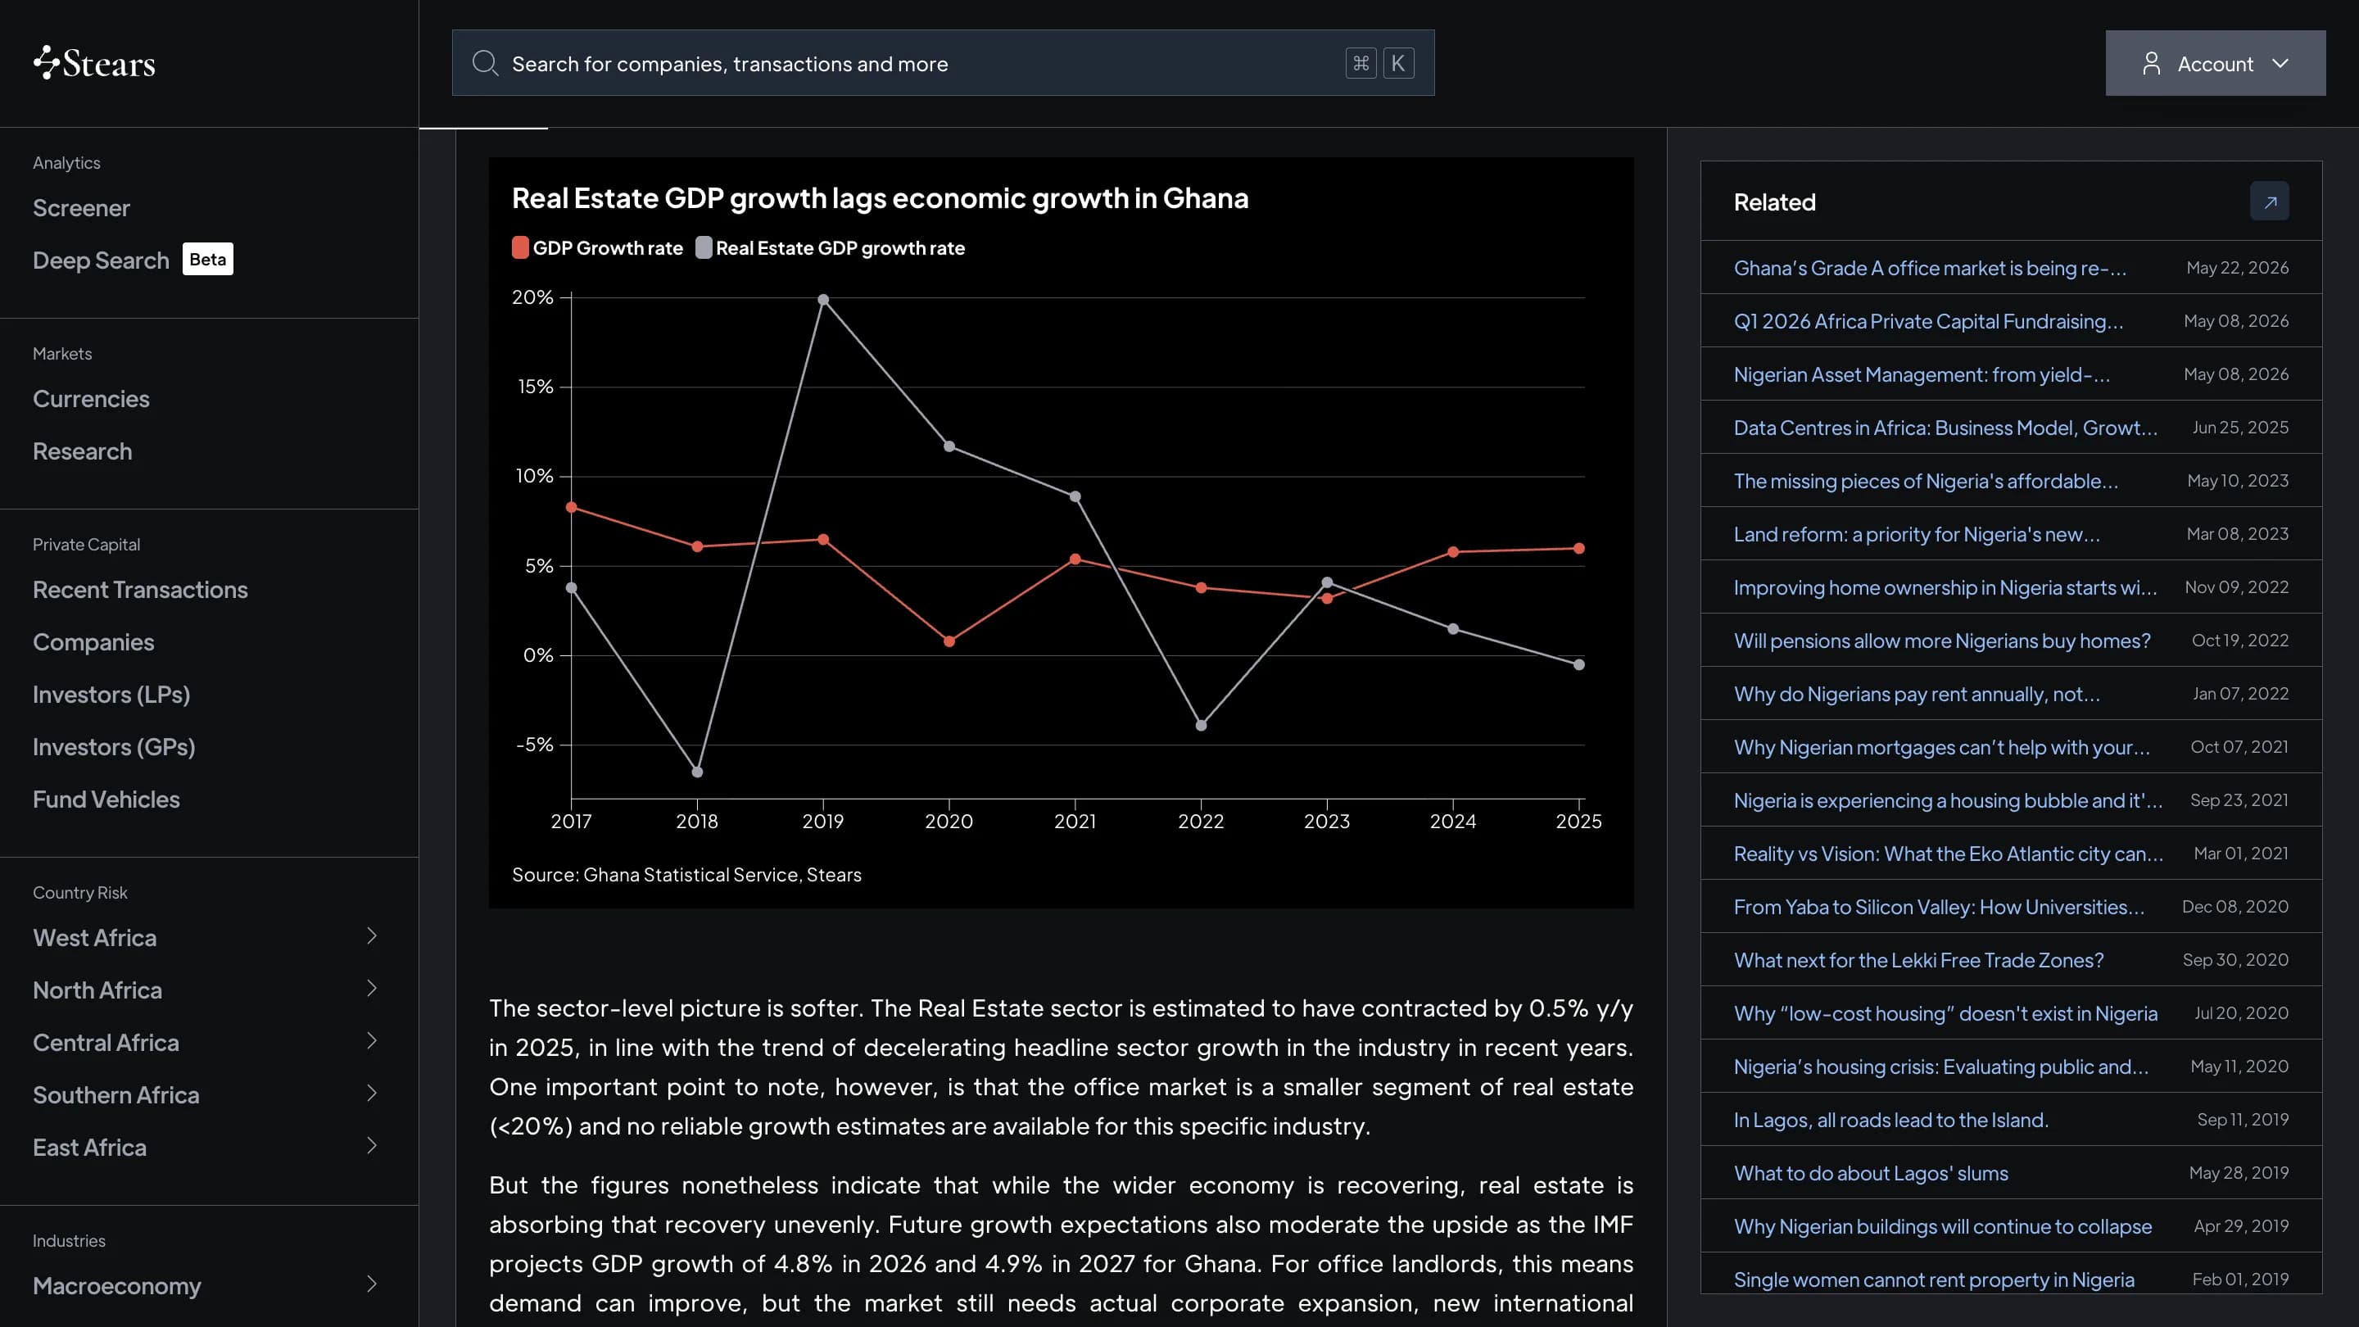Click the Command key shortcut icon
Image resolution: width=2359 pixels, height=1327 pixels.
(1361, 63)
